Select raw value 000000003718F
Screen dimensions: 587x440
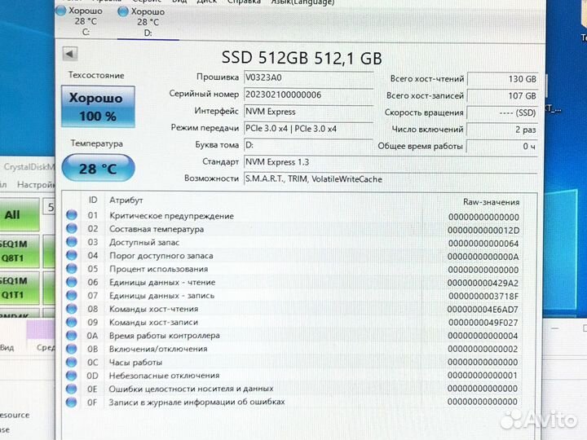[483, 297]
